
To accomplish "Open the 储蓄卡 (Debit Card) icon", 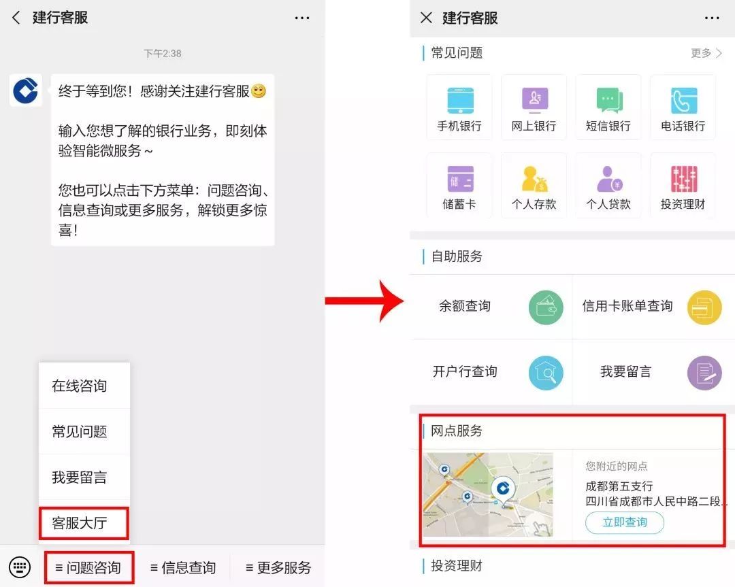I will click(x=459, y=185).
